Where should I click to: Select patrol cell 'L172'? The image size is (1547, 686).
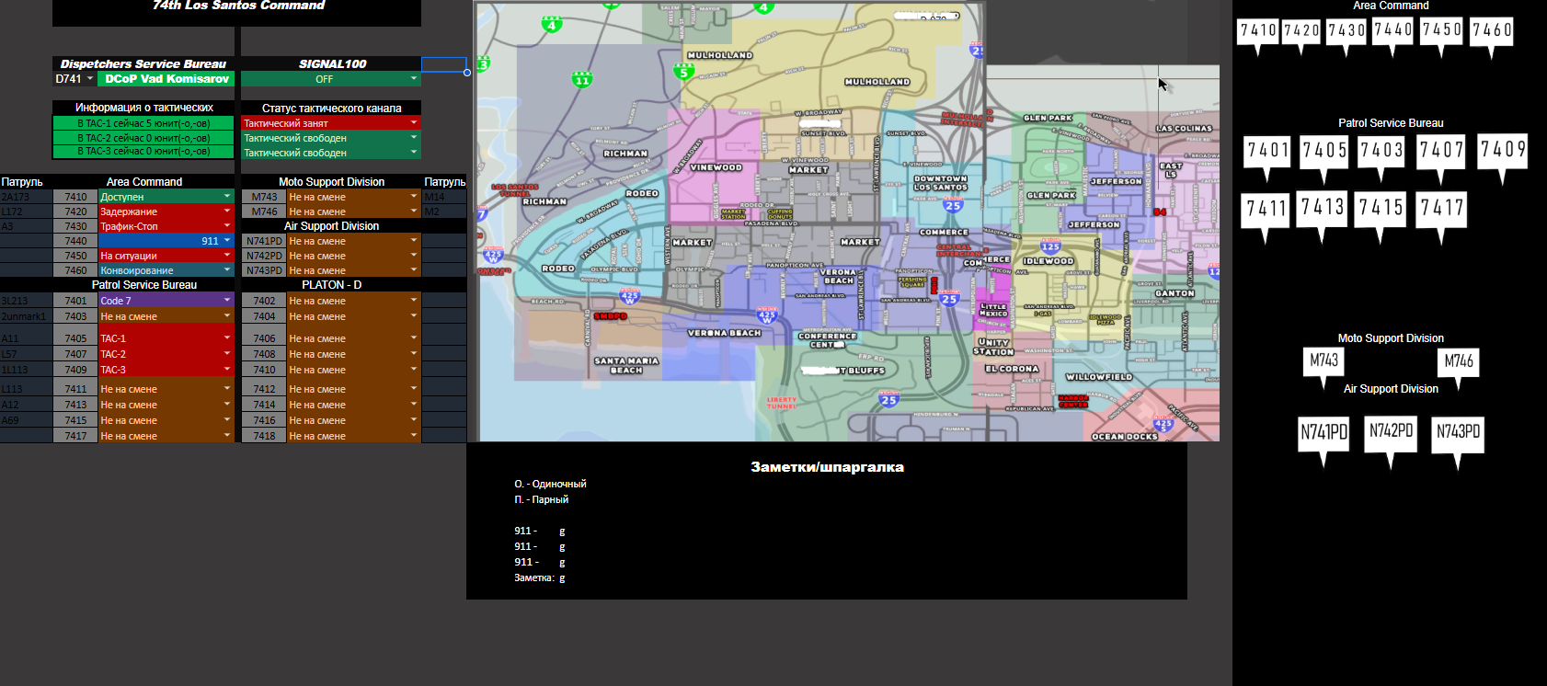pyautogui.click(x=27, y=212)
